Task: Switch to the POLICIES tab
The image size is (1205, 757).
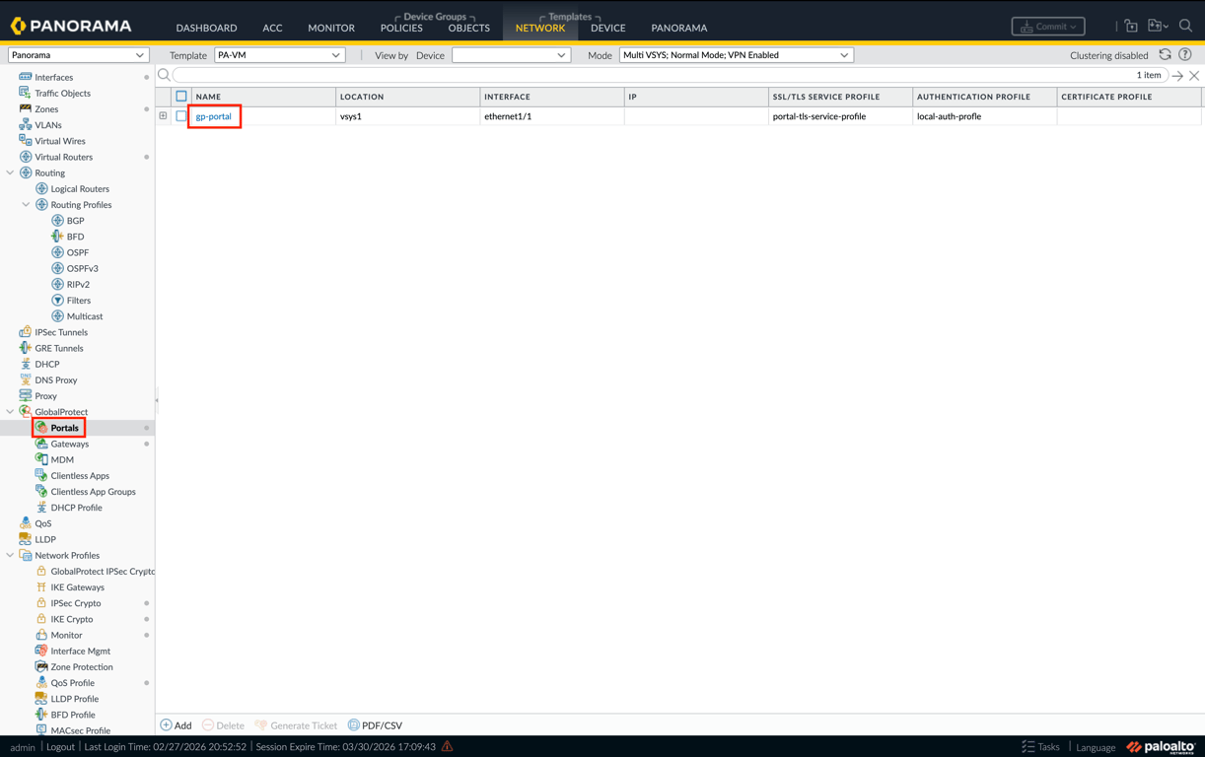Action: pyautogui.click(x=401, y=28)
